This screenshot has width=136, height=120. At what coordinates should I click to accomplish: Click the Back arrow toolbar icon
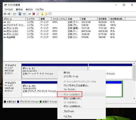coord(5,14)
